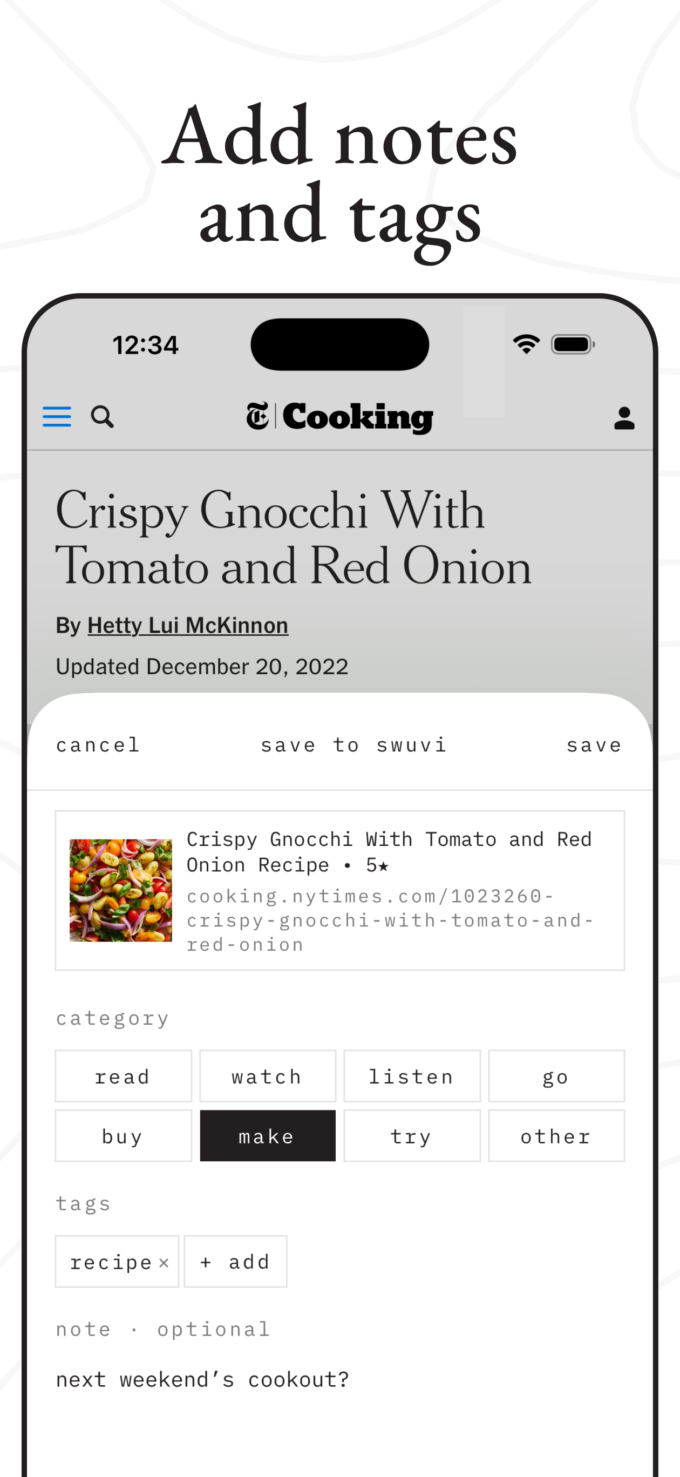Image resolution: width=680 pixels, height=1477 pixels.
Task: Tap the Wi-Fi status icon
Action: tap(526, 344)
